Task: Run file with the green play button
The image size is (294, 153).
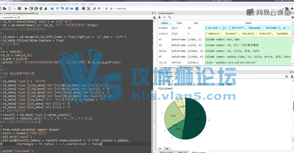Action: pyautogui.click(x=26, y=9)
